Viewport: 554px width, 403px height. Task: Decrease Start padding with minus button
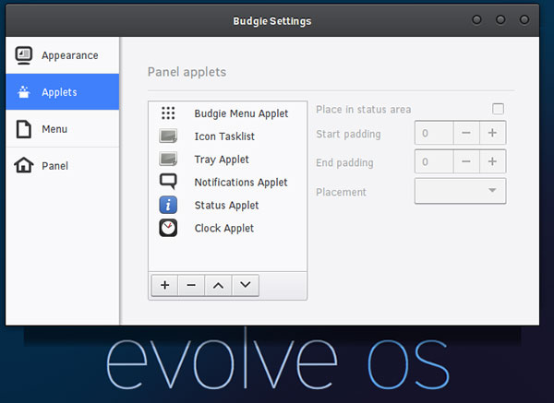click(466, 133)
